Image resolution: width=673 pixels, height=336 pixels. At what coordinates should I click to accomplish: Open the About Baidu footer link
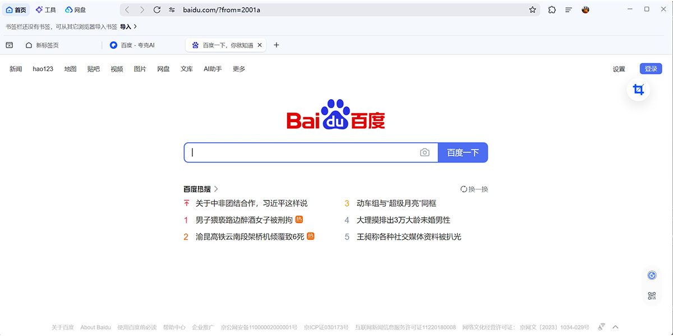coord(95,327)
